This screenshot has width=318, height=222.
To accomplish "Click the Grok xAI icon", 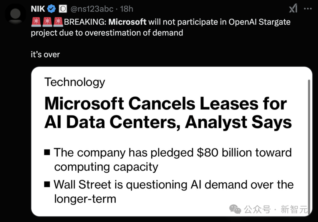I will 293,9.
